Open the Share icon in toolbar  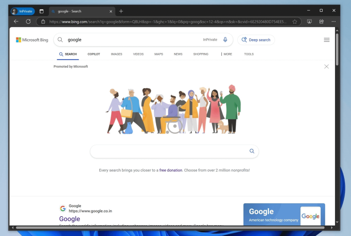point(321,21)
